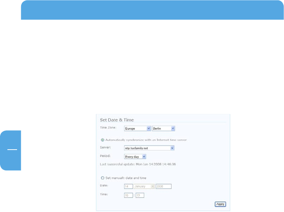Select the Set manually date and time option

coord(103,178)
